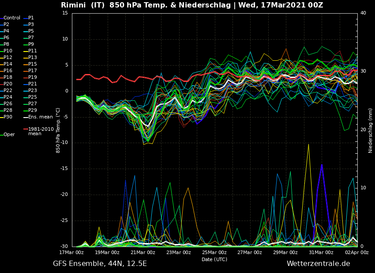The width and height of the screenshot is (375, 273).
Task: Click the P18 legend label
Action: click(x=7, y=77)
